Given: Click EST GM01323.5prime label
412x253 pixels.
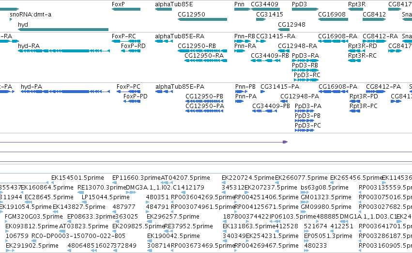Looking at the screenshot, I should click(326, 197).
